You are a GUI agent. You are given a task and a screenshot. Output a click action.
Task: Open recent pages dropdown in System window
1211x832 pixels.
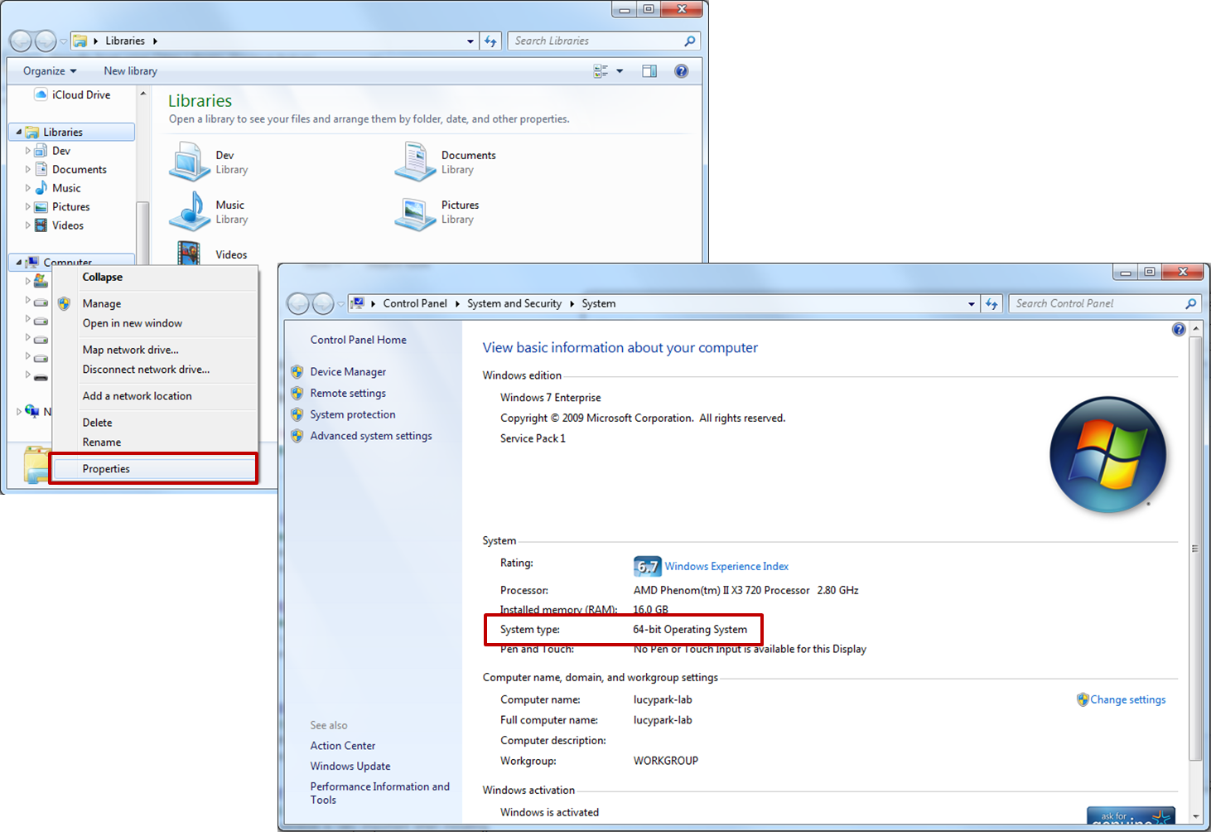tap(340, 305)
